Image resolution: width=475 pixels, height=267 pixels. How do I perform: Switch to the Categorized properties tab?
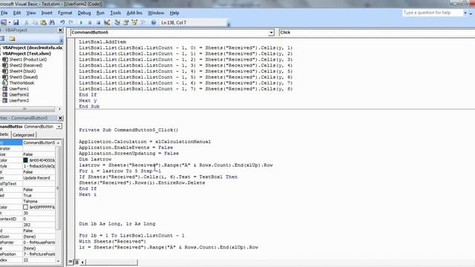pyautogui.click(x=23, y=135)
